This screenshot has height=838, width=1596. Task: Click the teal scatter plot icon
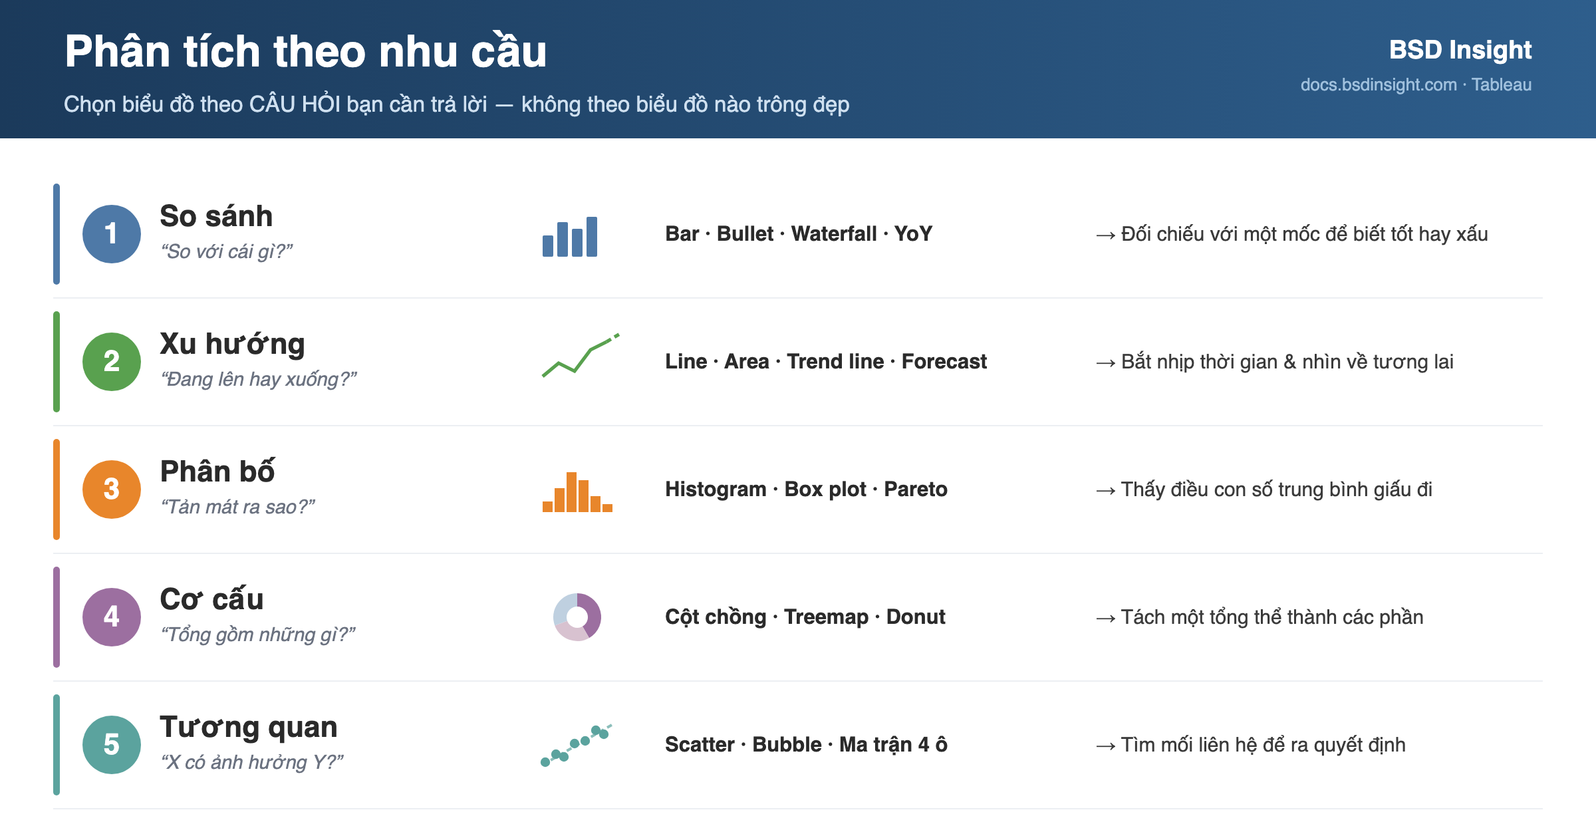point(577,745)
